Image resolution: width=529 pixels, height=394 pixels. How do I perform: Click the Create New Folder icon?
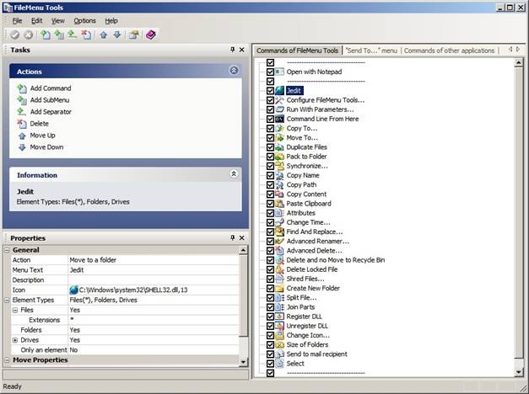[x=279, y=288]
